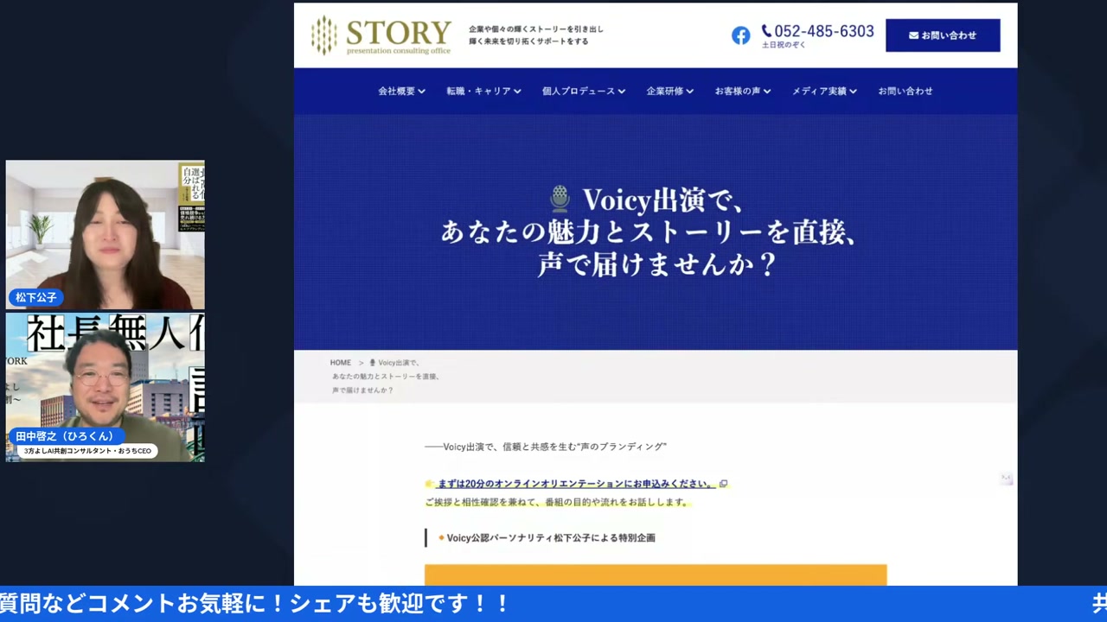Expand the お客様の声 dropdown
Image resolution: width=1107 pixels, height=622 pixels.
(x=742, y=91)
